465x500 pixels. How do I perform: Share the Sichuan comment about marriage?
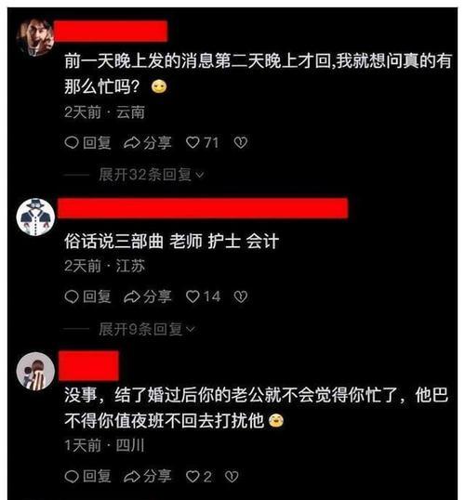[x=148, y=477]
